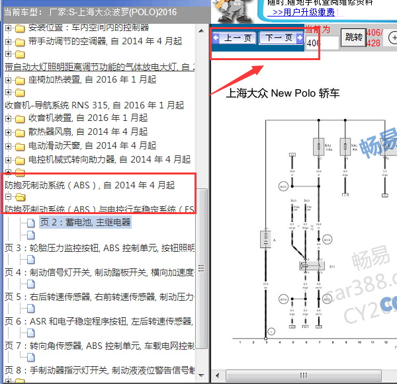Click folder icon above 气体放电大灯 entry
Image resolution: width=397 pixels, height=384 pixels.
[x=20, y=54]
